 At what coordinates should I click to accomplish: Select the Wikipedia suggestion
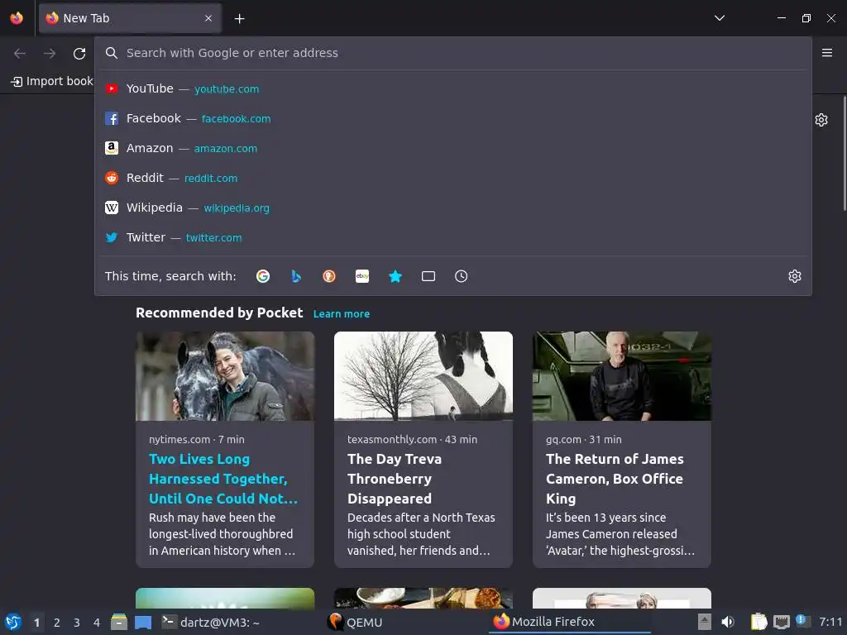point(452,208)
